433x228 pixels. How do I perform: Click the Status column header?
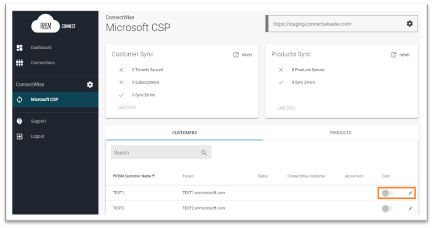coord(263,176)
